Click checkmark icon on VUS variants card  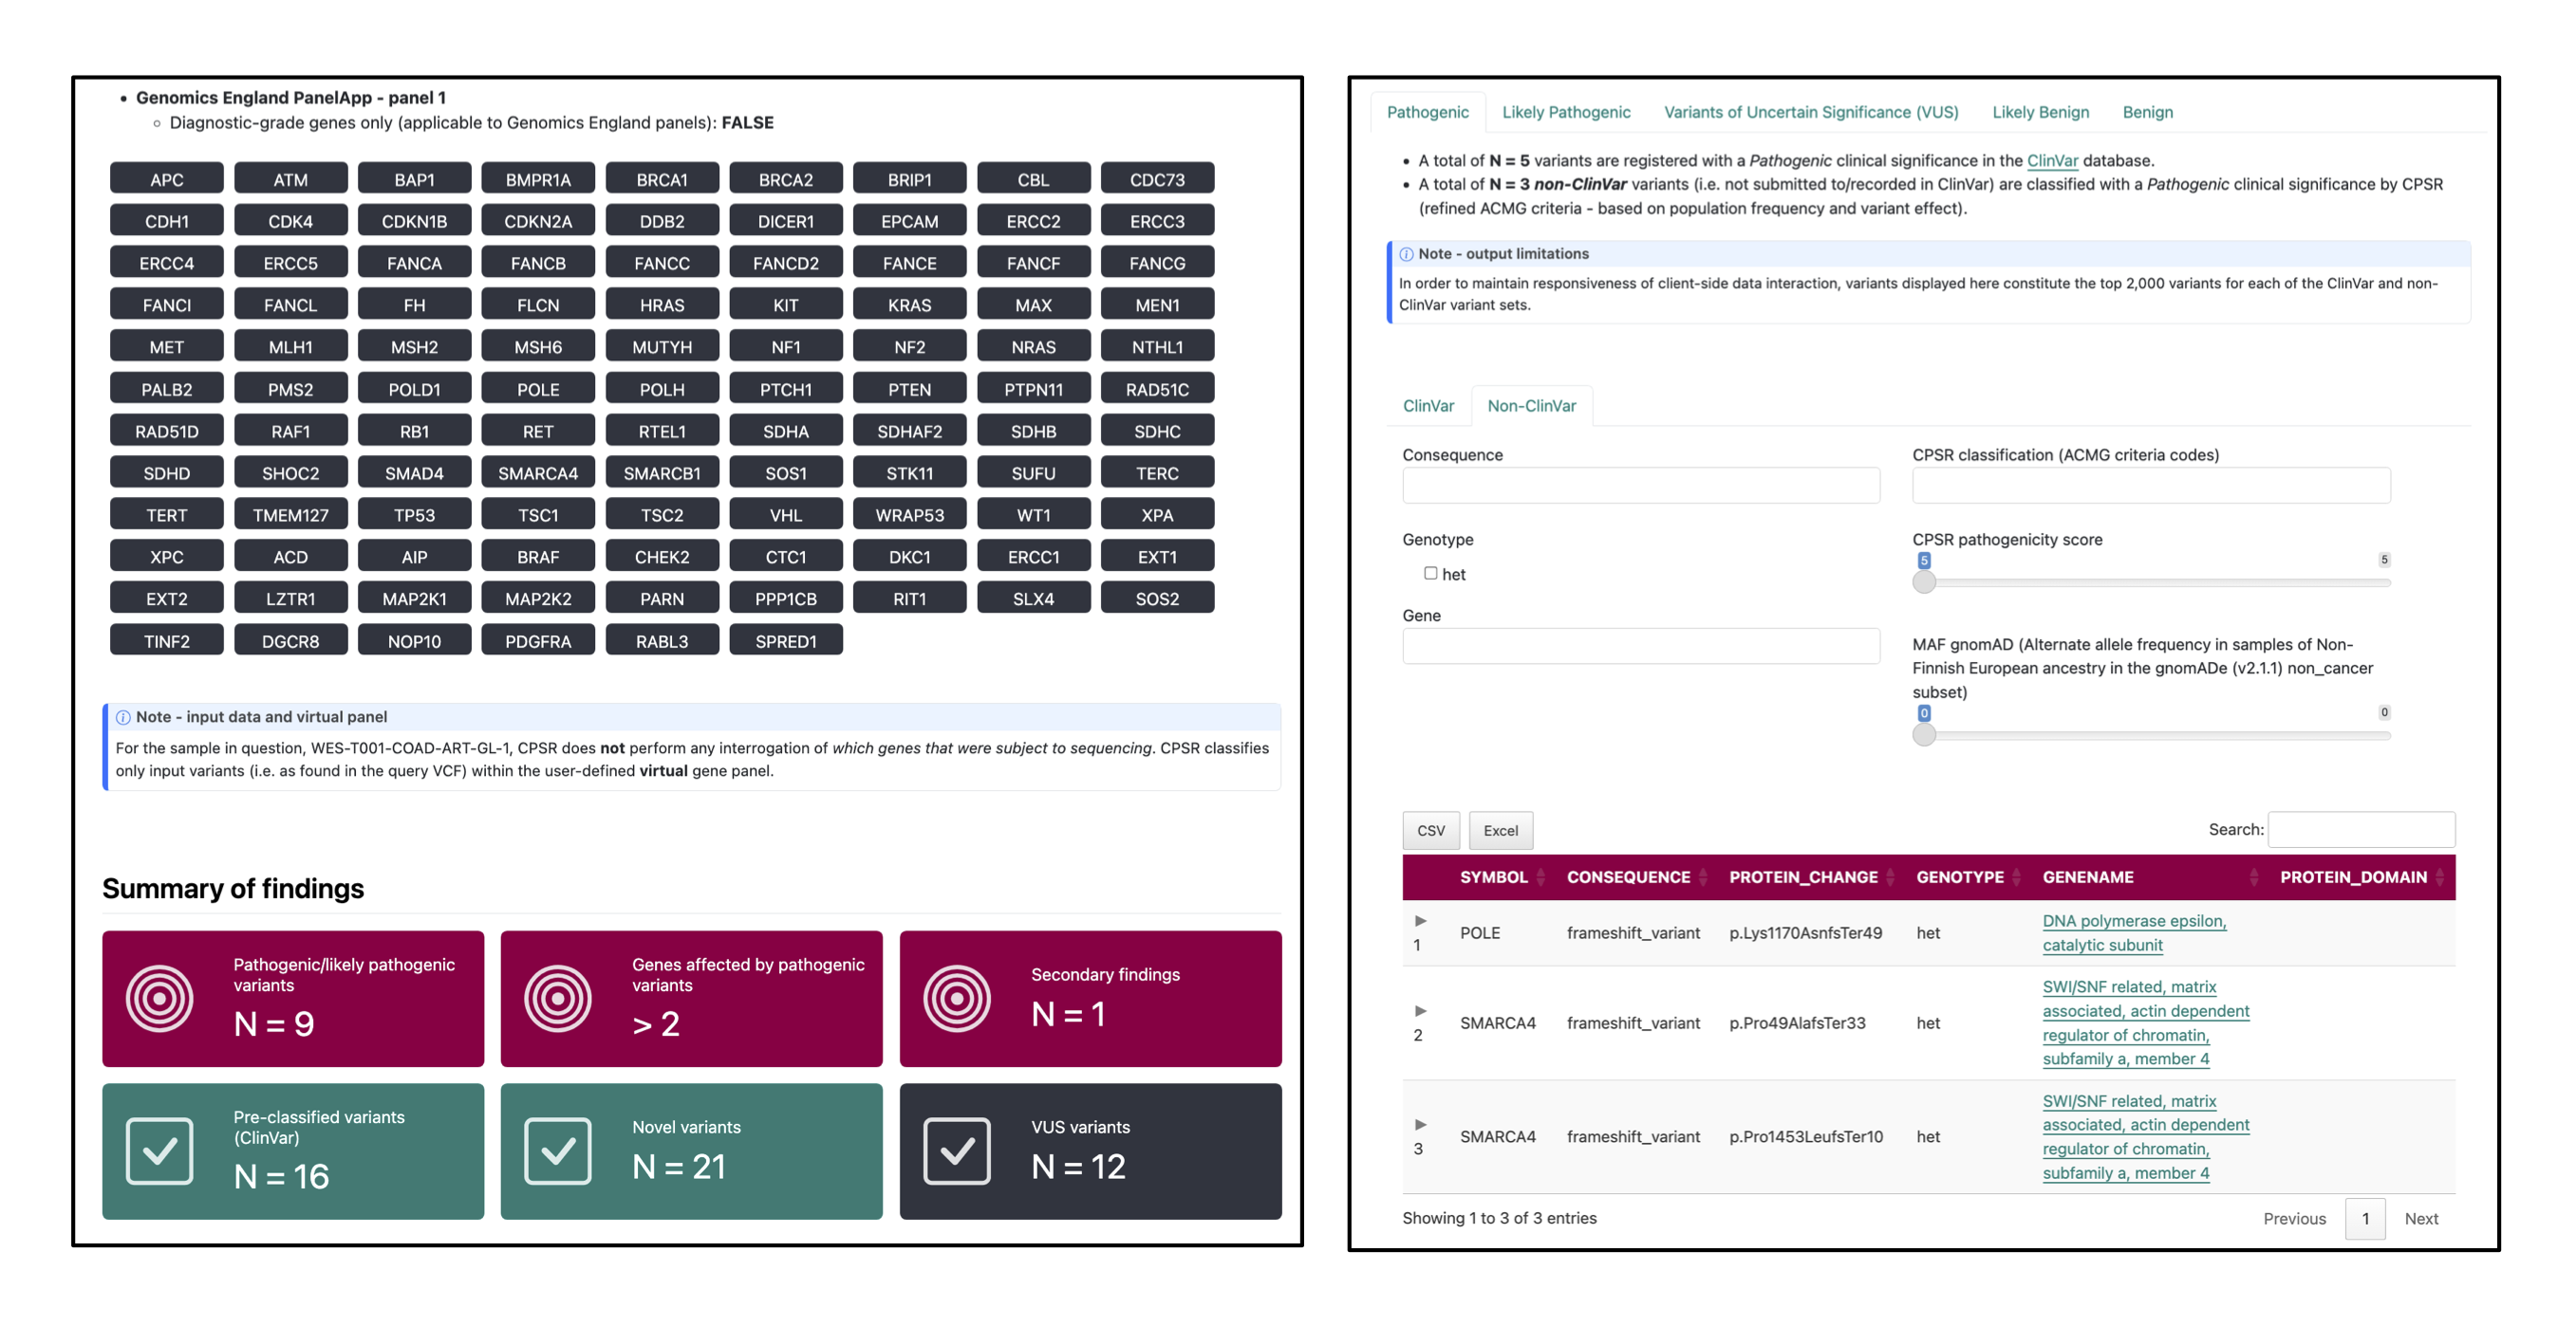pos(956,1151)
